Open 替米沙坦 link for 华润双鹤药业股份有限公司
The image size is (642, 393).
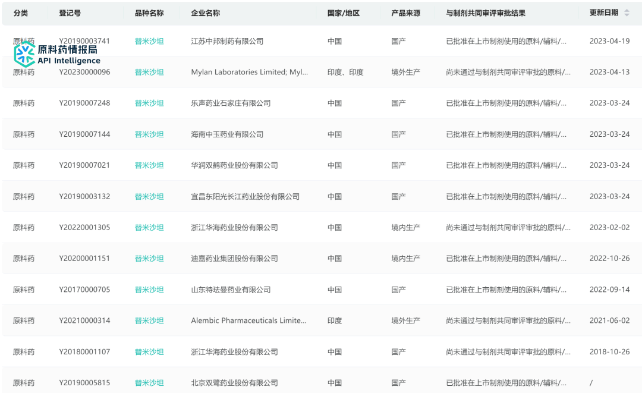(x=149, y=165)
